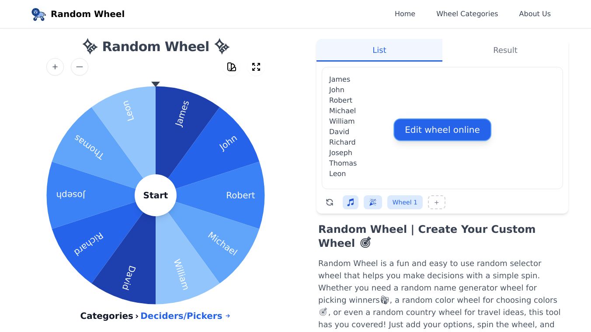Add a new wheel with dashed plus
591x332 pixels.
pos(436,202)
